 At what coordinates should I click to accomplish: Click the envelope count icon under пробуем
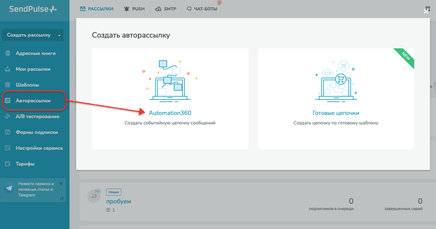pos(108,210)
